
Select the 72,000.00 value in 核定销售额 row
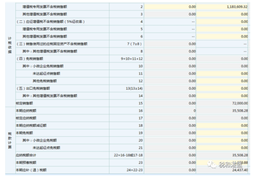(x=240, y=104)
